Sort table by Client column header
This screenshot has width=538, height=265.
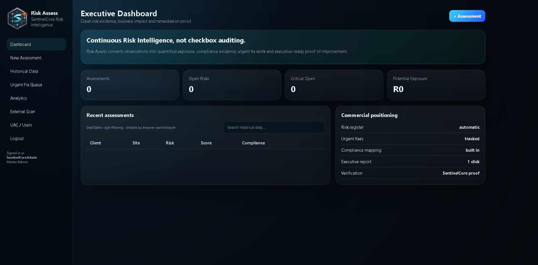[96, 143]
